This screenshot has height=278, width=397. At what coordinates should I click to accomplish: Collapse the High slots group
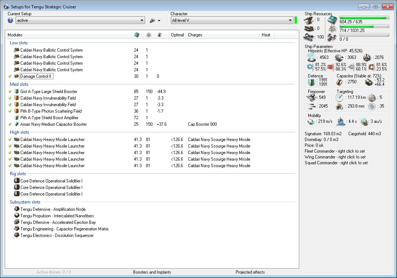[x=20, y=132]
